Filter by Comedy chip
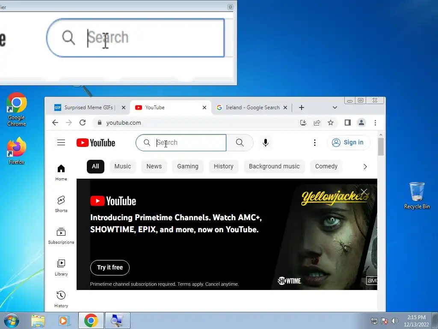The image size is (438, 329). [x=326, y=167]
